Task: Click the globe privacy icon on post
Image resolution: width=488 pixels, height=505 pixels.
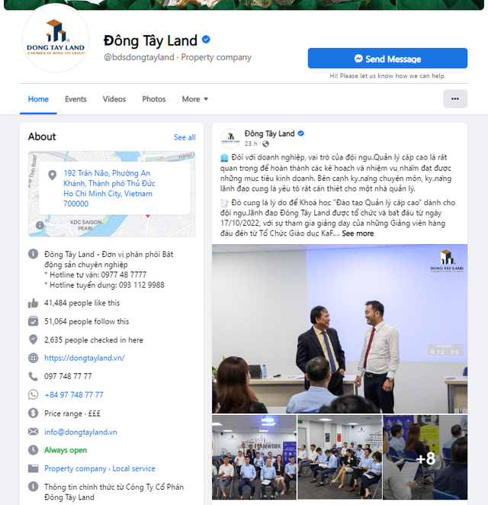Action: (265, 143)
